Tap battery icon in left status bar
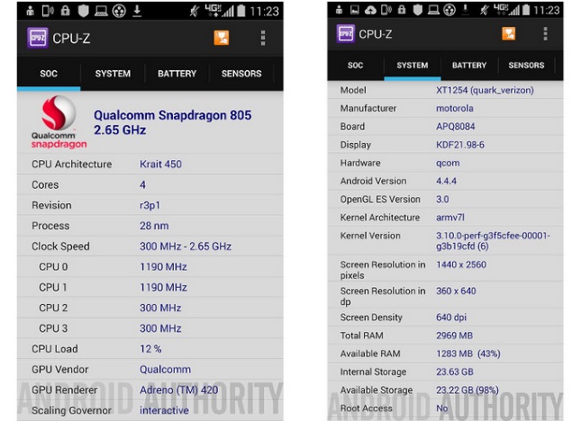The width and height of the screenshot is (572, 421). 241,11
